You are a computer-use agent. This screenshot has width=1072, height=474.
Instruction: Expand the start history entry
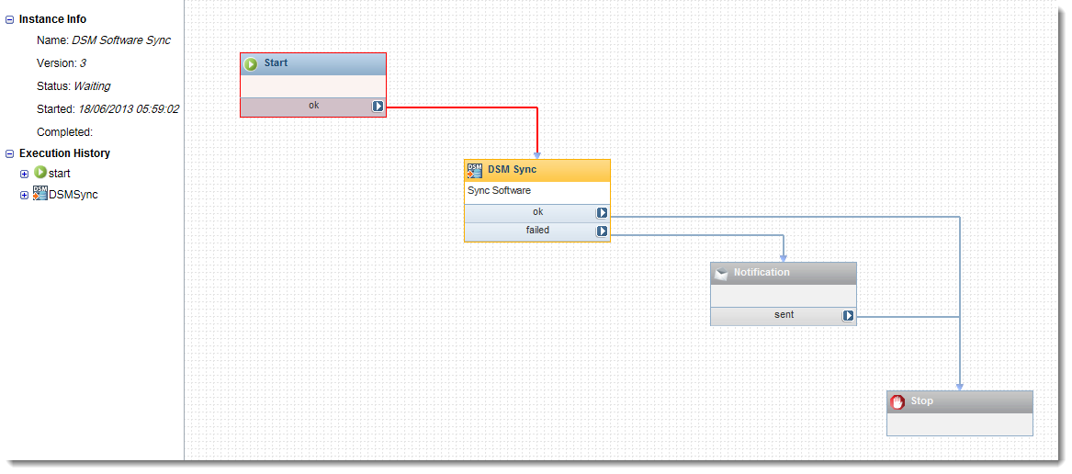point(25,175)
